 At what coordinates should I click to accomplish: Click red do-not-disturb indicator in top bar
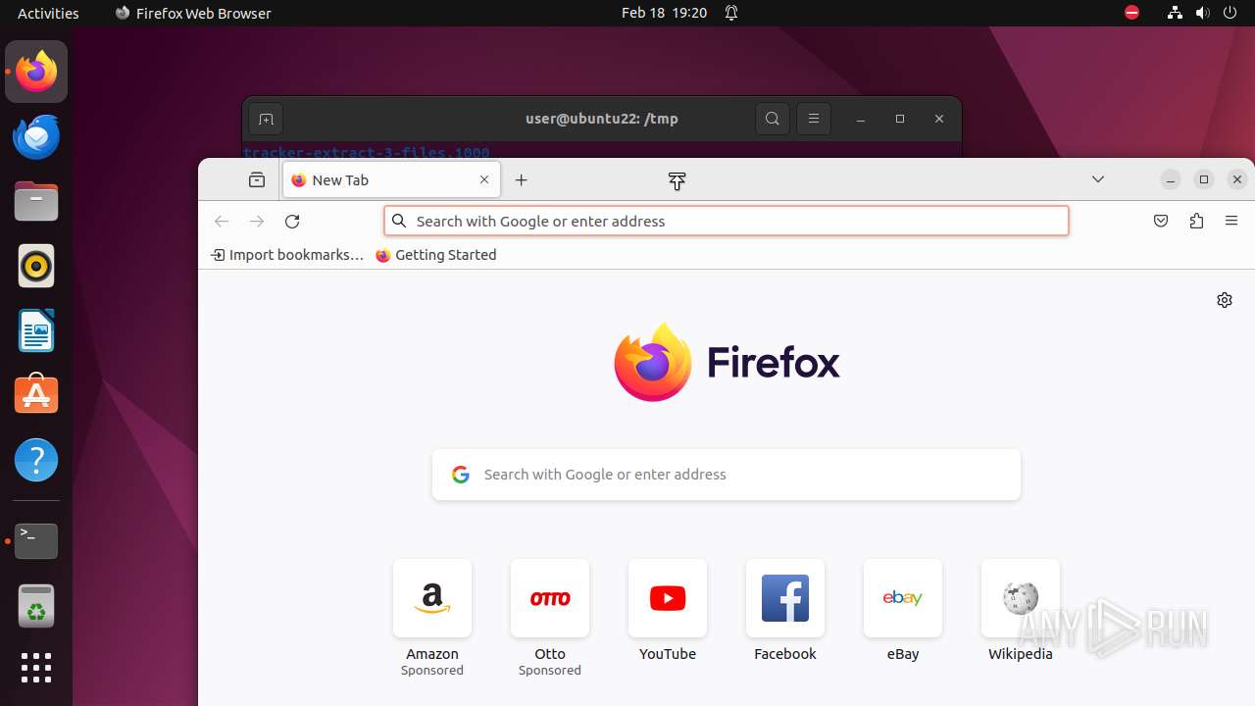1132,13
